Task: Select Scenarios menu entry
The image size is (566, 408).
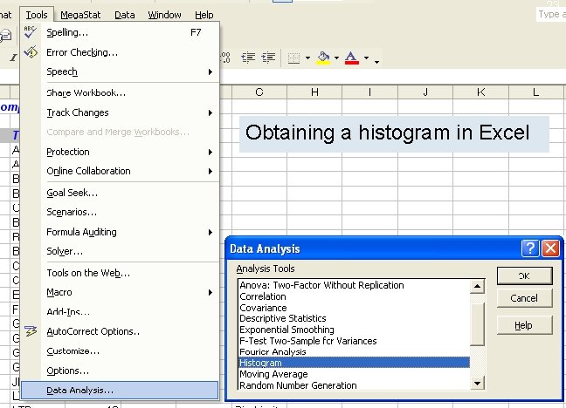Action: 120,213
